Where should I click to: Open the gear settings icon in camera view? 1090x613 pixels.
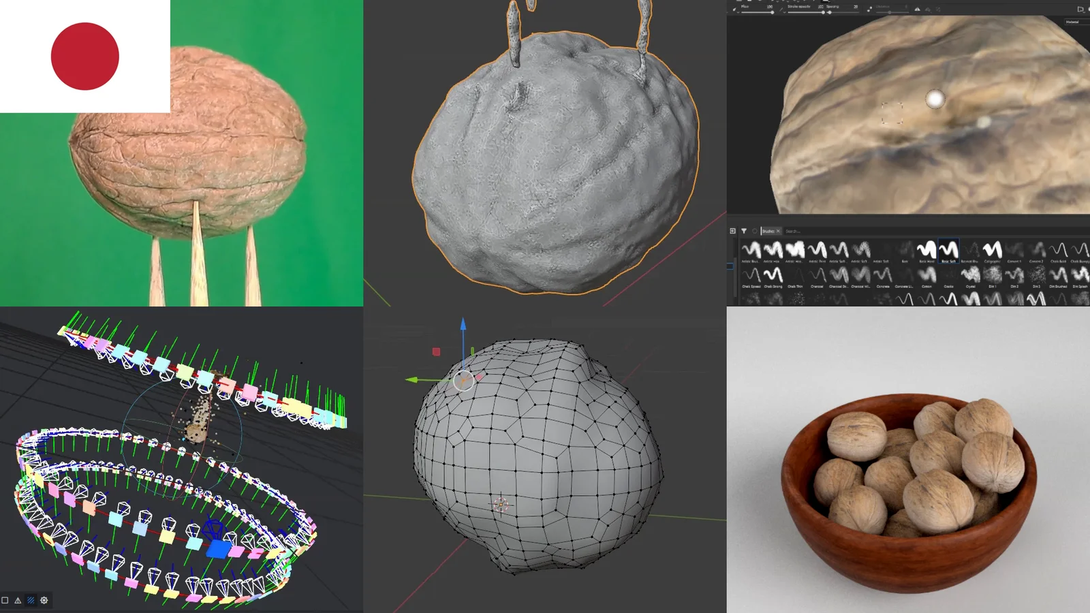point(44,600)
